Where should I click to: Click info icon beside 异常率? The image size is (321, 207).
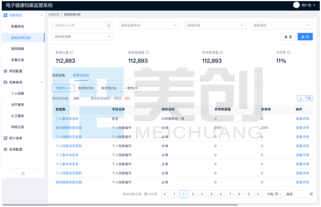[x=289, y=53]
